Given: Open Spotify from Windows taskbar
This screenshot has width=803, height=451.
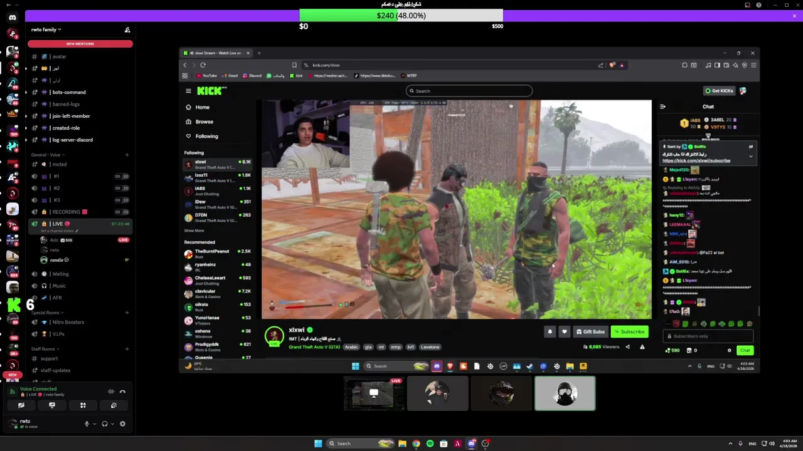Looking at the screenshot, I should click(430, 443).
